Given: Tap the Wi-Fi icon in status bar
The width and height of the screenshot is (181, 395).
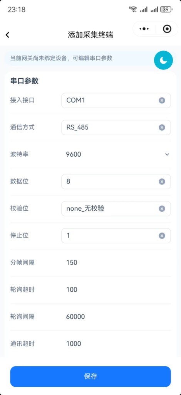Looking at the screenshot, I should coord(133,9).
